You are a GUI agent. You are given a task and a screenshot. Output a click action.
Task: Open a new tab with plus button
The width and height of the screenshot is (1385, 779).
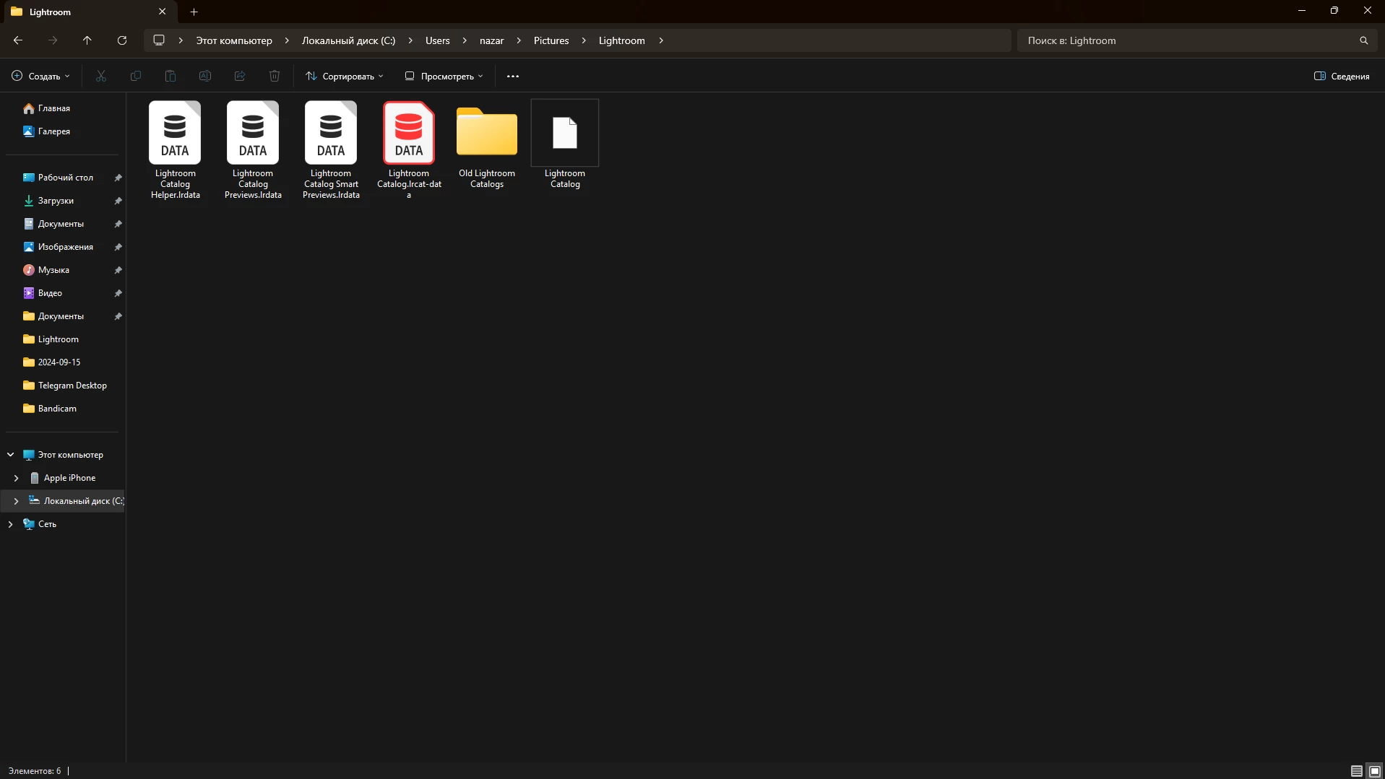[x=194, y=12]
